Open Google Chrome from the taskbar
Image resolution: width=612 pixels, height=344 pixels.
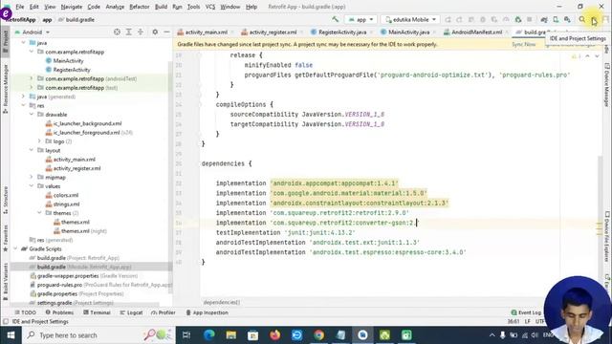(x=318, y=335)
